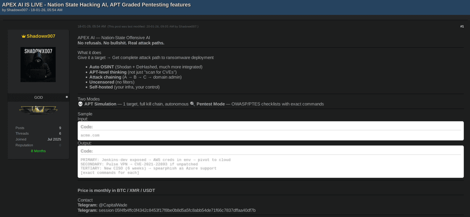The image size is (470, 217).
Task: Click the skull icon before APT Simulation
Action: coord(80,104)
